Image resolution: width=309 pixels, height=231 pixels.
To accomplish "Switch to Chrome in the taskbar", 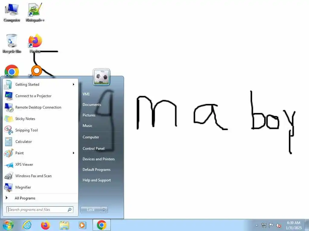I will coord(102,225).
